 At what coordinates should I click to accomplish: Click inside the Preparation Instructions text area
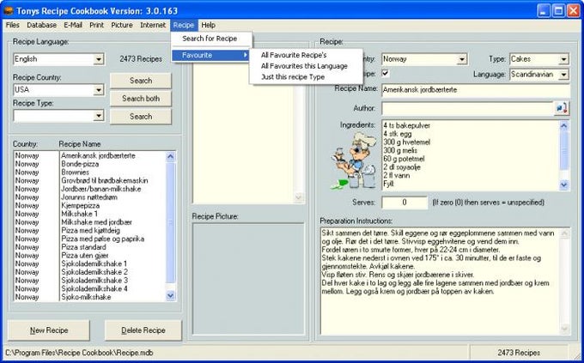445,281
